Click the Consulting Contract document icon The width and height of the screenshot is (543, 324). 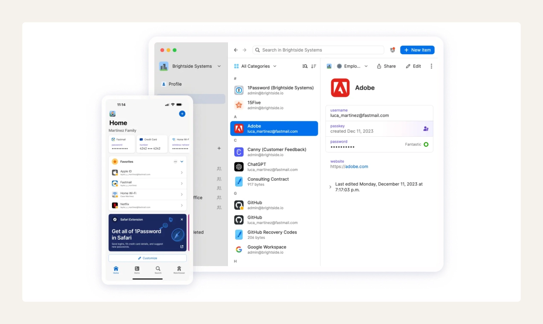point(239,182)
